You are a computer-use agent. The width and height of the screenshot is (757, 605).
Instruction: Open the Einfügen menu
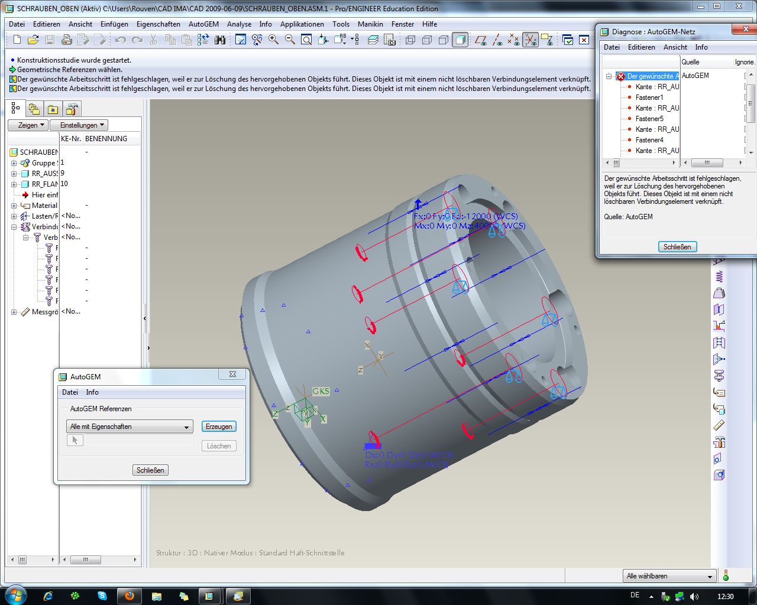pyautogui.click(x=114, y=24)
